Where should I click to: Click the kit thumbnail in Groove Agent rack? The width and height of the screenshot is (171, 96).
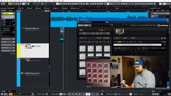pos(120,31)
